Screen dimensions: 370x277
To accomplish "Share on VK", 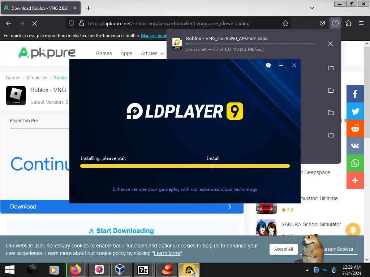I will click(x=355, y=146).
